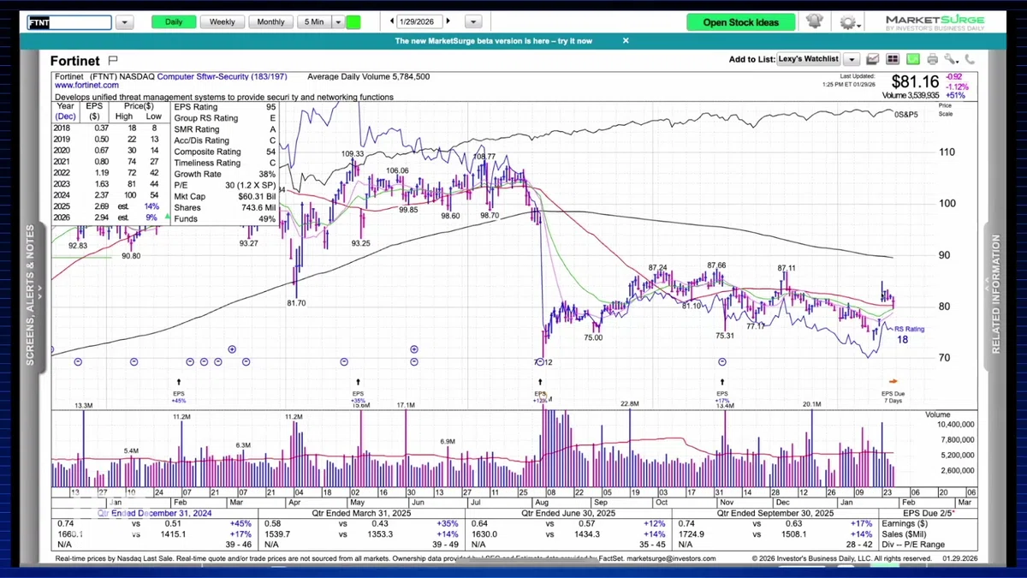Click the EPS +35% arrow marker on chart
This screenshot has width=1027, height=578.
[x=358, y=382]
